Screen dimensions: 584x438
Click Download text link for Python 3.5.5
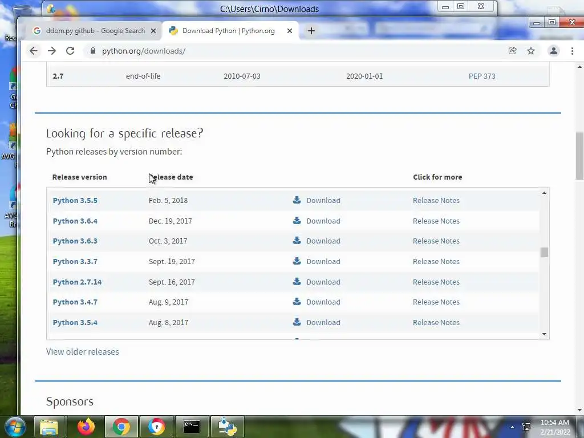(323, 200)
